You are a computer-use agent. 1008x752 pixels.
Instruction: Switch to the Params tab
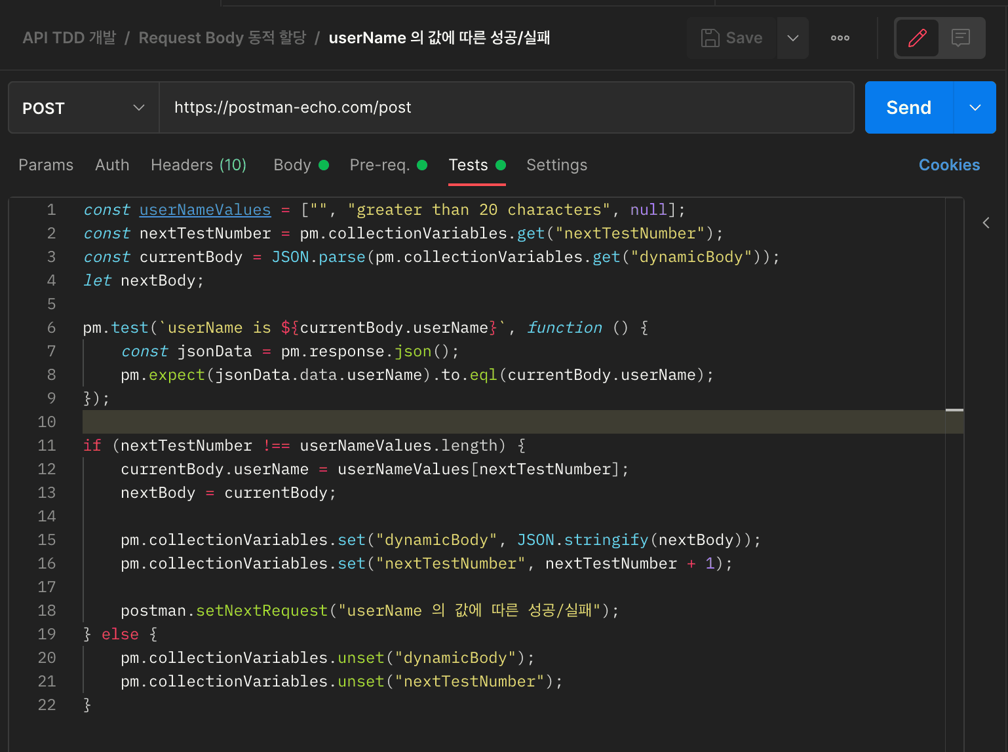coord(46,165)
